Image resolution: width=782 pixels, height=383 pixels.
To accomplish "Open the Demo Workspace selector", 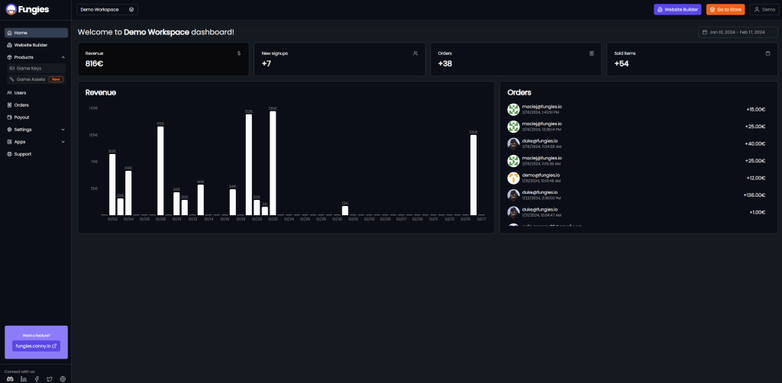I will [x=107, y=9].
